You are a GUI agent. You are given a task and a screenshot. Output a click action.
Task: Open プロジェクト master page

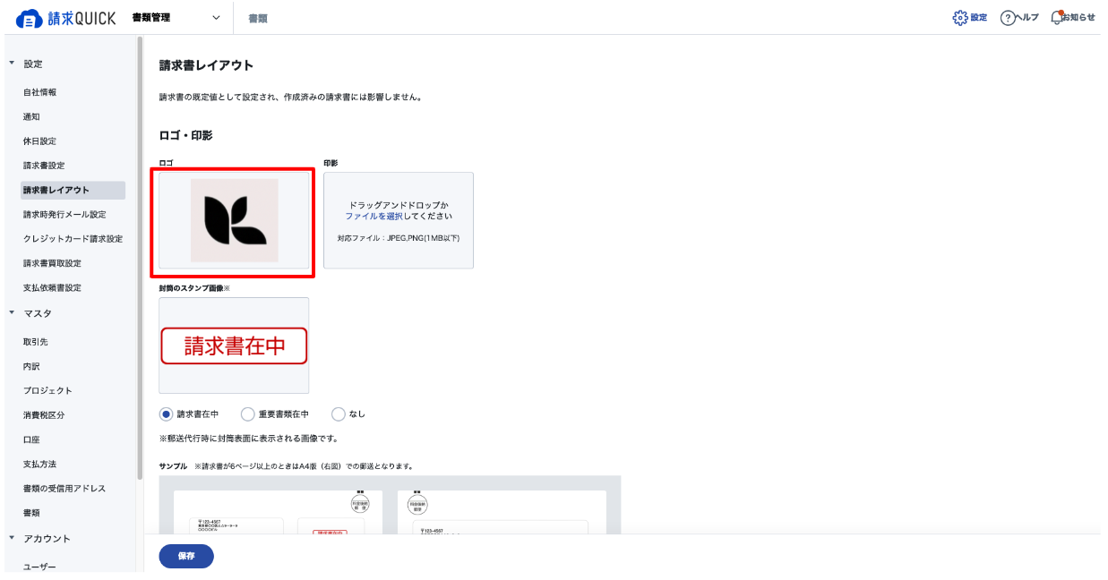(x=47, y=390)
